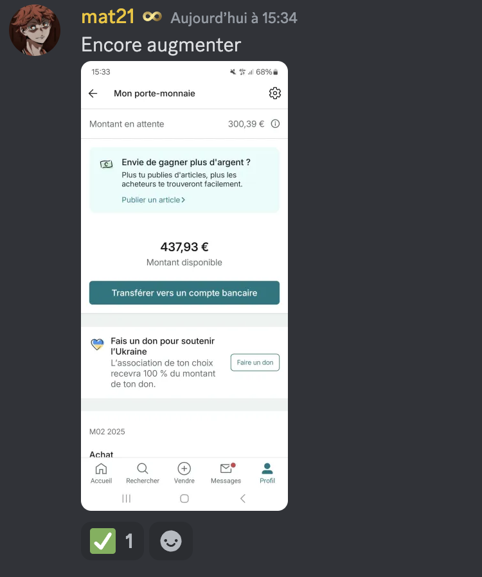Image resolution: width=482 pixels, height=577 pixels.
Task: Click mat21's profile avatar
Action: (35, 30)
